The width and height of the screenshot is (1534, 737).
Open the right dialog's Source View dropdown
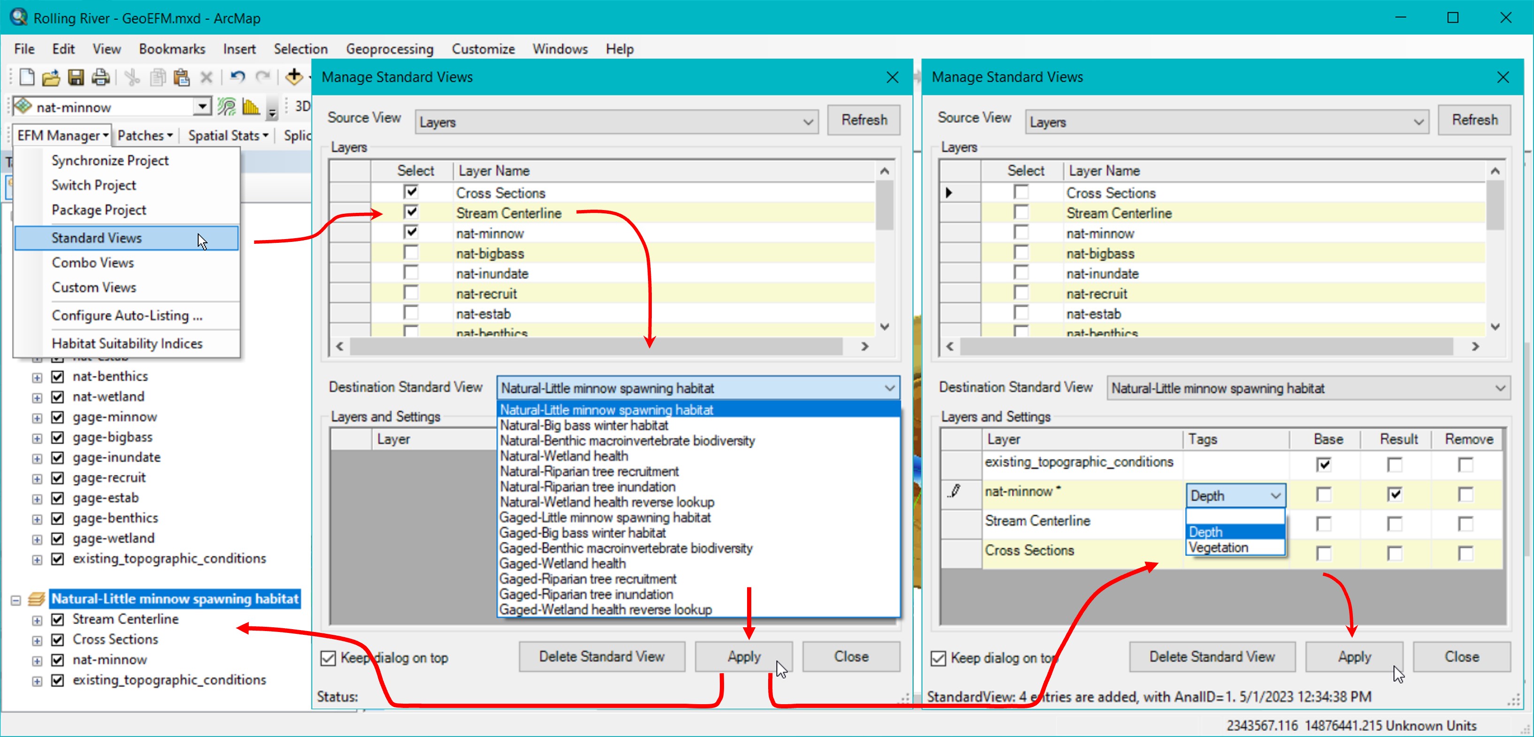click(x=1419, y=122)
